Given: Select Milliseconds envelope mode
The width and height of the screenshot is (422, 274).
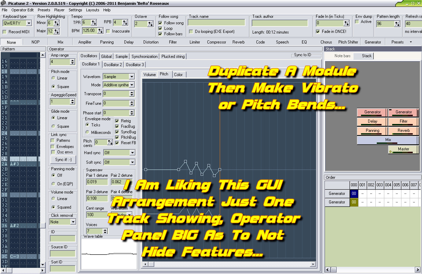Looking at the screenshot, I should [x=88, y=132].
